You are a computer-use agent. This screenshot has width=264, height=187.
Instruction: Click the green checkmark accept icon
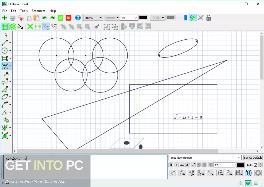pos(60,18)
